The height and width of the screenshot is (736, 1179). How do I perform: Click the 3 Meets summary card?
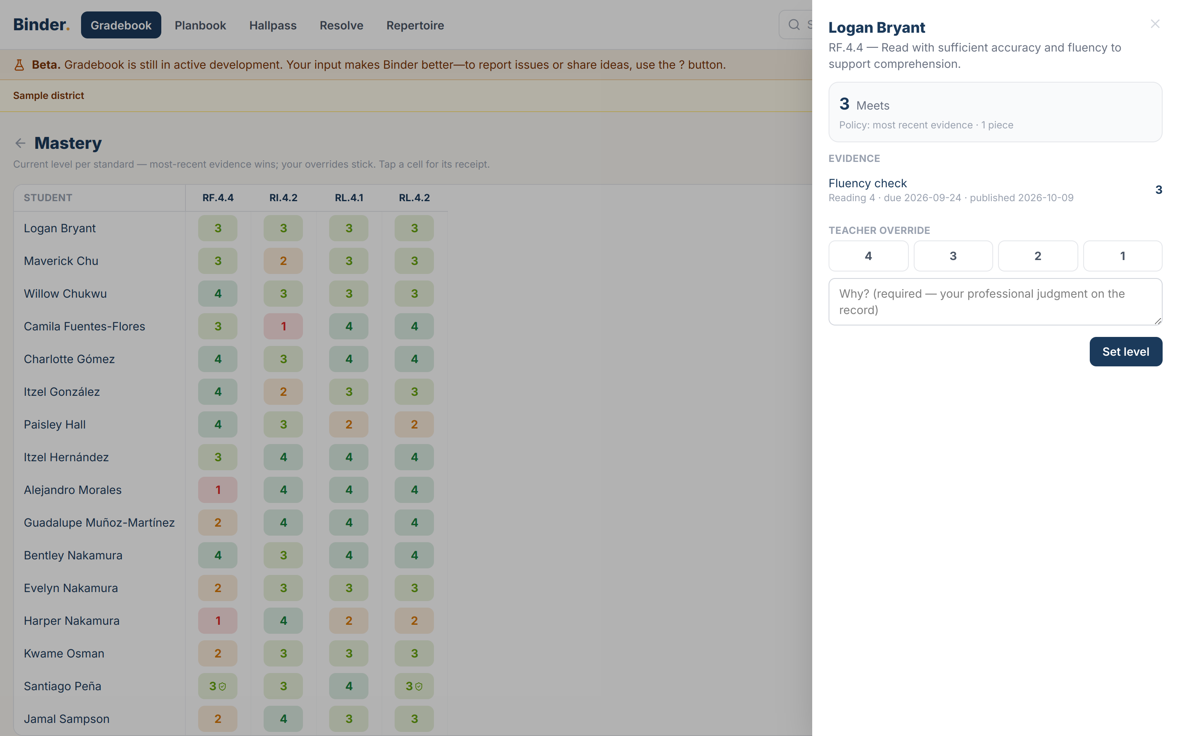[995, 112]
